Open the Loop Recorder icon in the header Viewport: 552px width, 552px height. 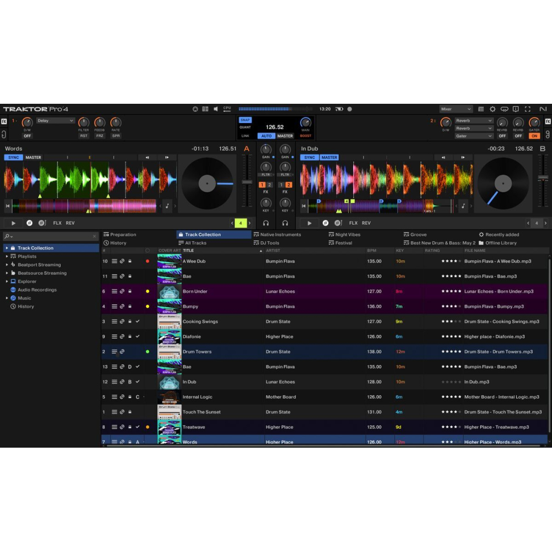(x=504, y=109)
